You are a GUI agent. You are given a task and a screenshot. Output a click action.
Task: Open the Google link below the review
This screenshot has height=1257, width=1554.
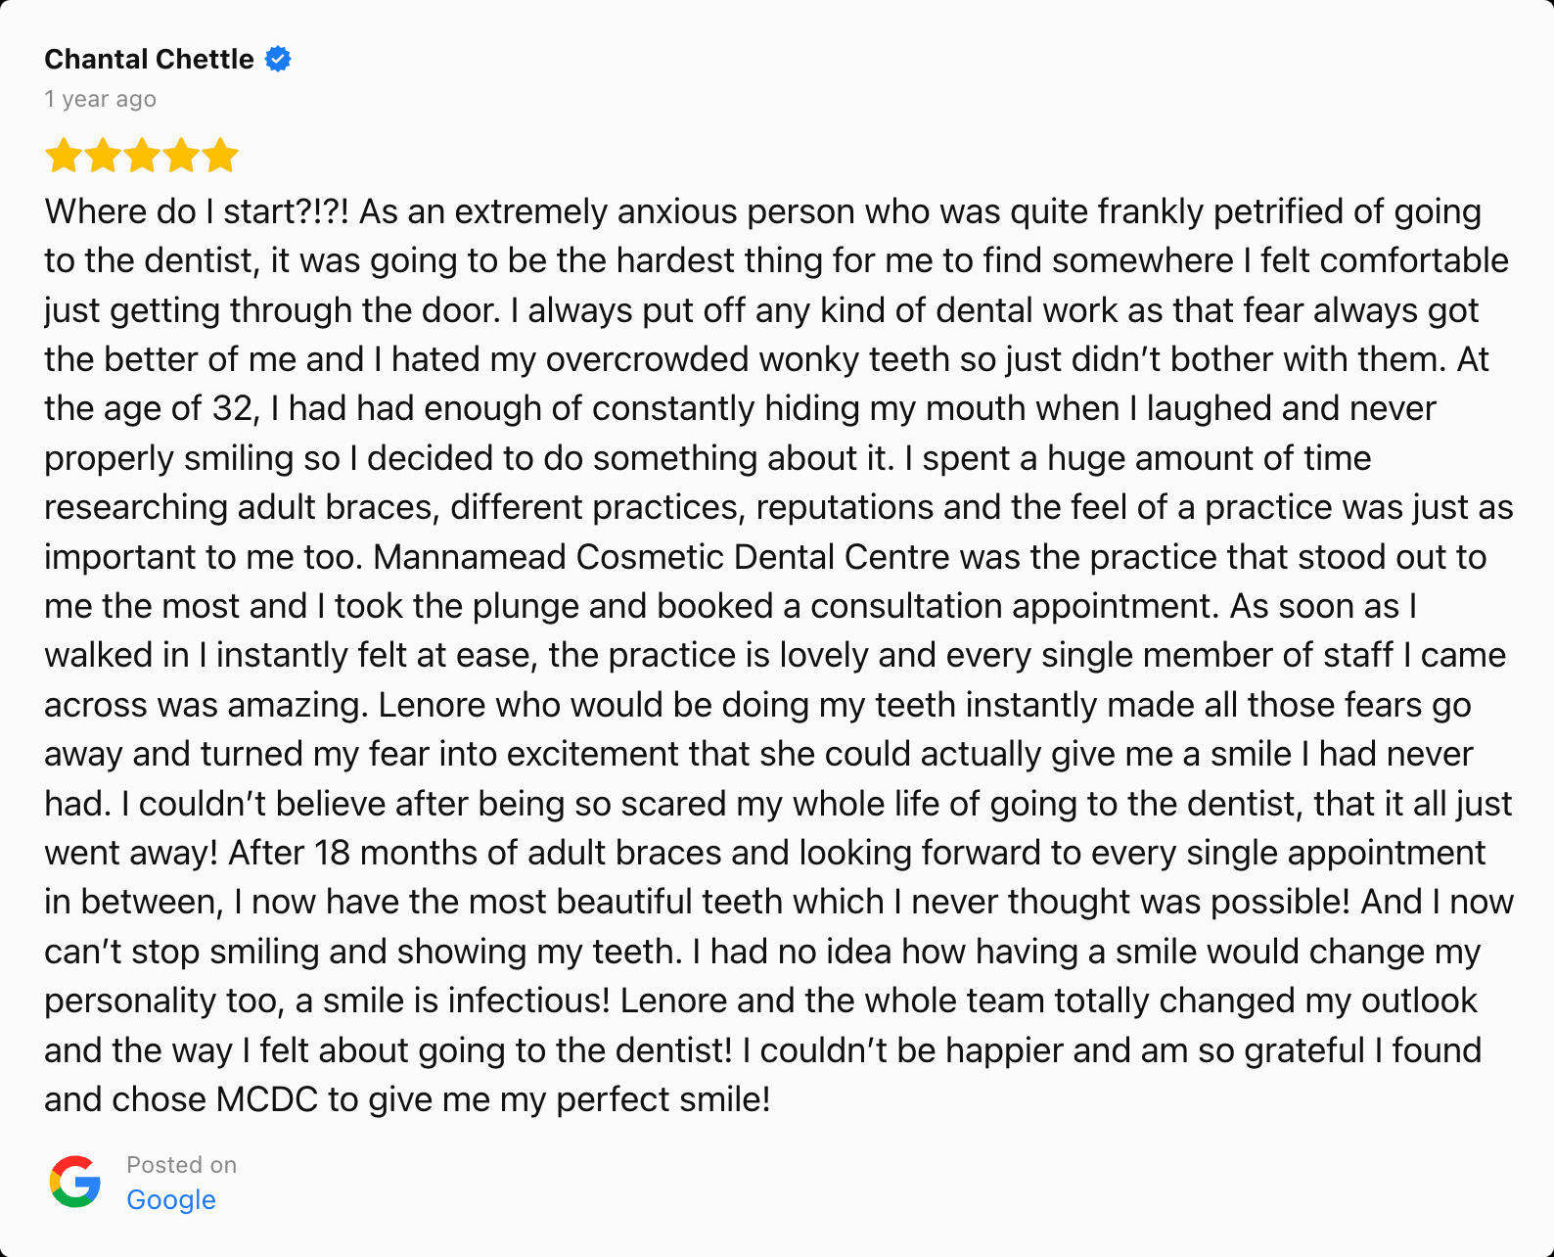point(171,1200)
